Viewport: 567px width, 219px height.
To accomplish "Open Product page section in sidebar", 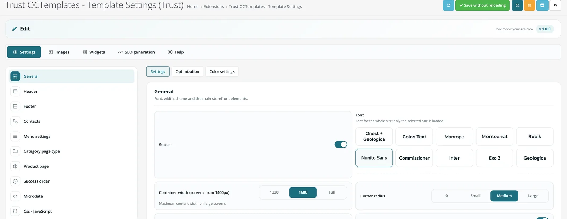I will [x=71, y=166].
